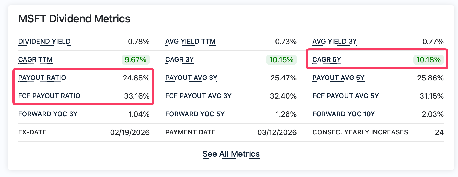This screenshot has height=177, width=458.
Task: Open the highlighted CAGR 5Y metric
Action: click(326, 59)
